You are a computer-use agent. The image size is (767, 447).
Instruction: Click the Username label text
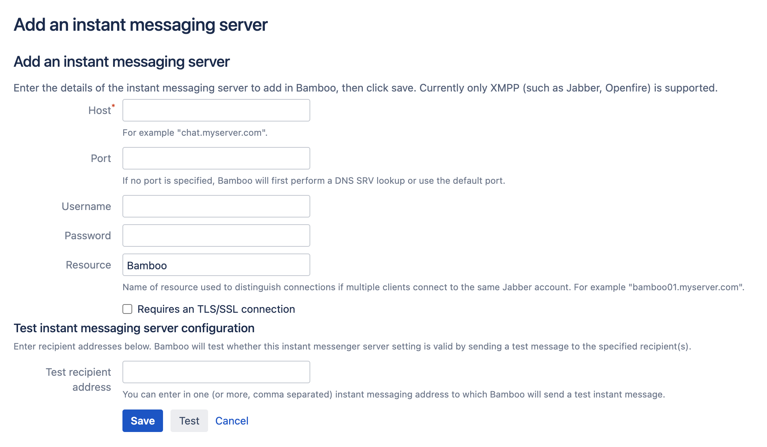point(86,206)
